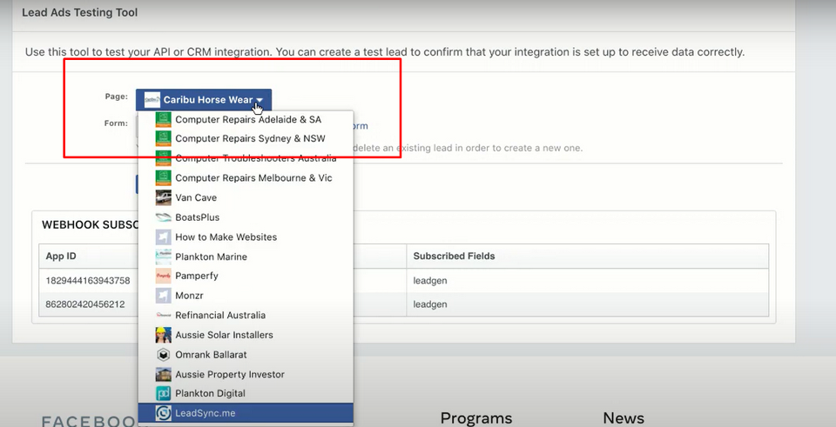This screenshot has width=836, height=427.
Task: Choose Computer Troubleshooters Australia page
Action: [x=255, y=158]
